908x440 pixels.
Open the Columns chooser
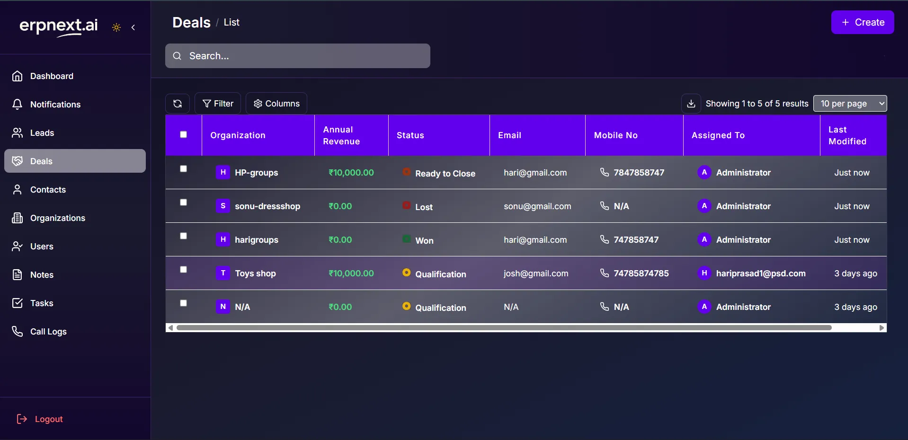tap(276, 104)
